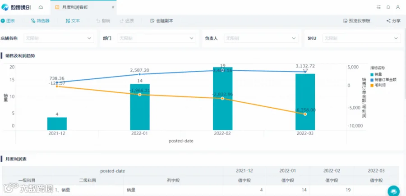The image size is (406, 196).
Task: Click the 2021-12 table column header
Action: click(x=245, y=171)
